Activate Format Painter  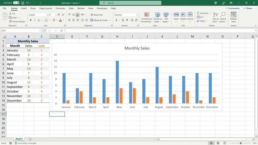(17, 21)
